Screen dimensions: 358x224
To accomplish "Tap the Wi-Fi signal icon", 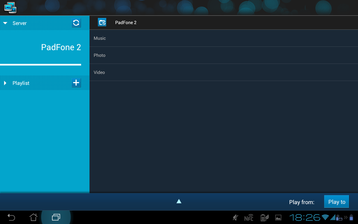I will [x=325, y=217].
